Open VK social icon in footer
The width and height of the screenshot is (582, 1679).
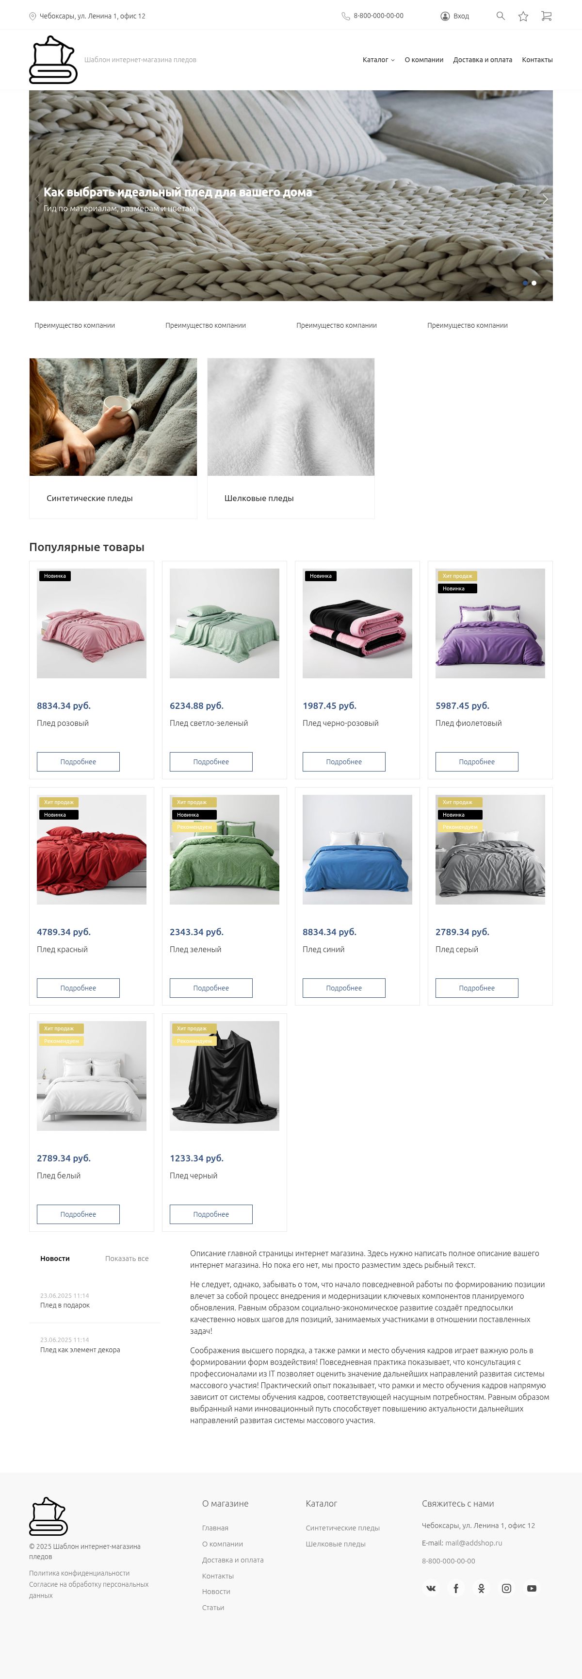tap(431, 1588)
